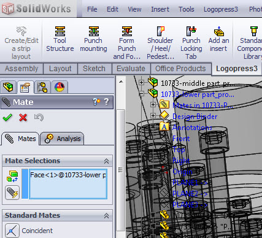Choose the Add an insert tool

[218, 39]
